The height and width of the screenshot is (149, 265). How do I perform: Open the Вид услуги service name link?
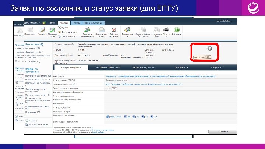pos(160,77)
